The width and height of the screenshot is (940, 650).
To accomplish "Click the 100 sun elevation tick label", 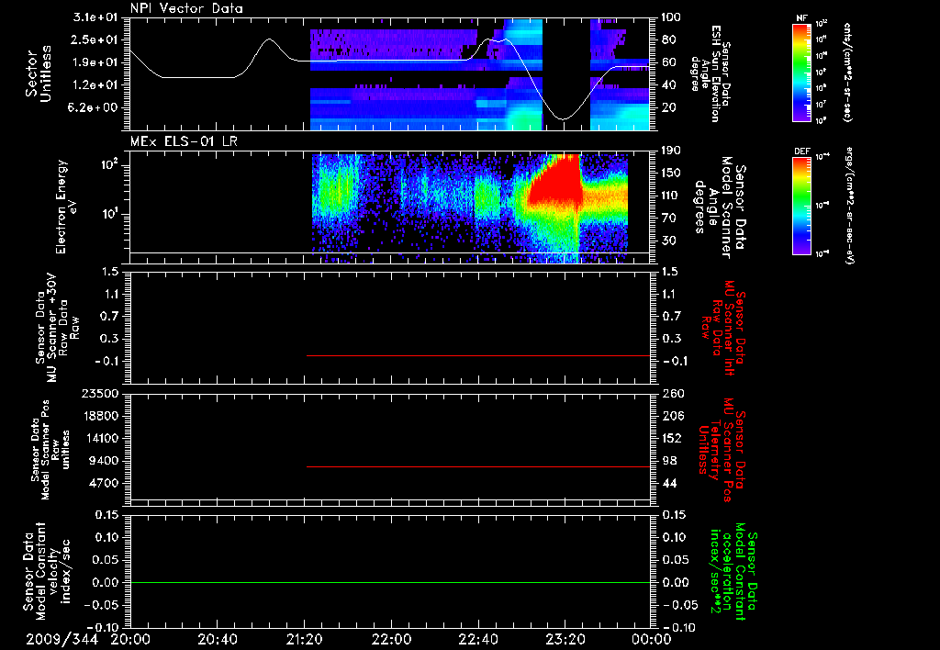I will click(x=672, y=17).
